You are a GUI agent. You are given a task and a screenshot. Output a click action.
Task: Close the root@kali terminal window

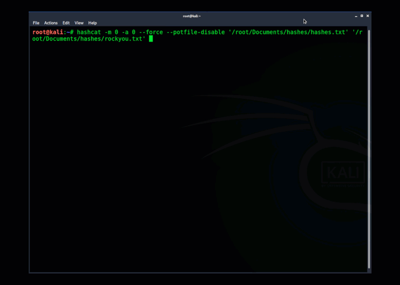(x=367, y=16)
